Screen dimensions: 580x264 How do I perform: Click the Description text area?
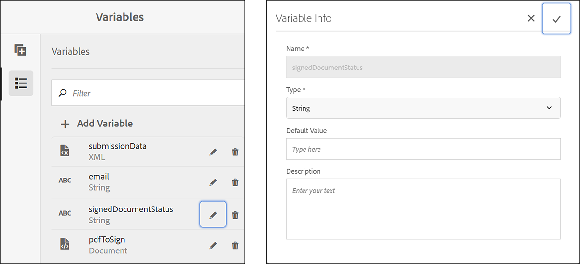pyautogui.click(x=423, y=209)
